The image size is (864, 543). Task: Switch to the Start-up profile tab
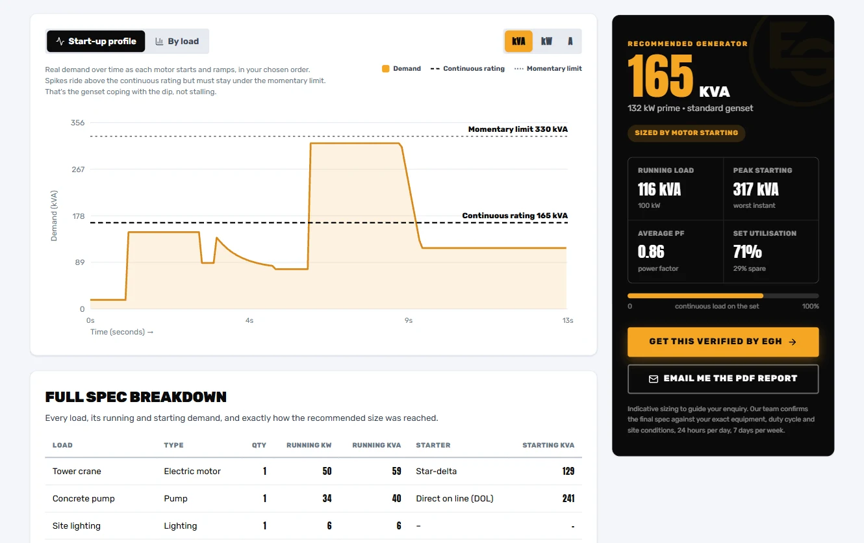coord(96,41)
